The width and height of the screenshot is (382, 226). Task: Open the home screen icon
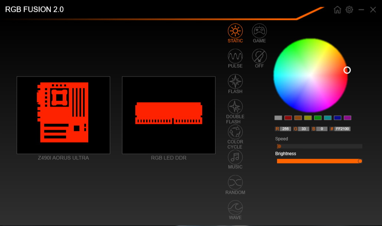(337, 10)
